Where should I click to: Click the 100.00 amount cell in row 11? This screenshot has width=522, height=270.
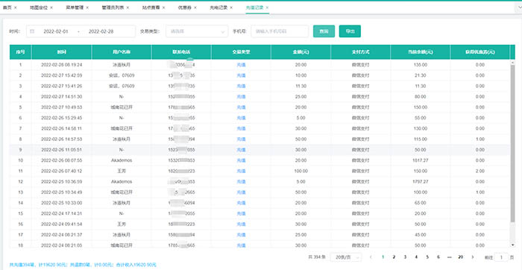click(301, 171)
